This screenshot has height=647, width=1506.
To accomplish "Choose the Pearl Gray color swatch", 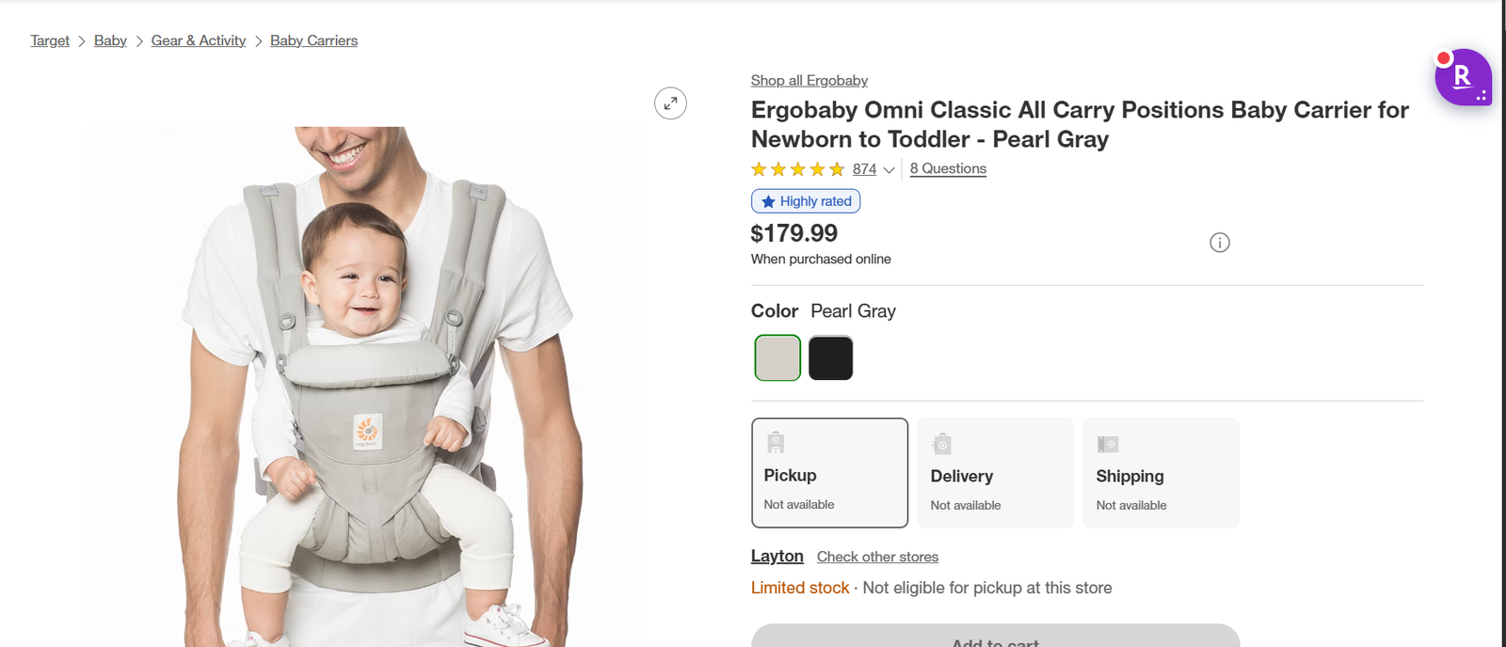I will click(x=777, y=358).
